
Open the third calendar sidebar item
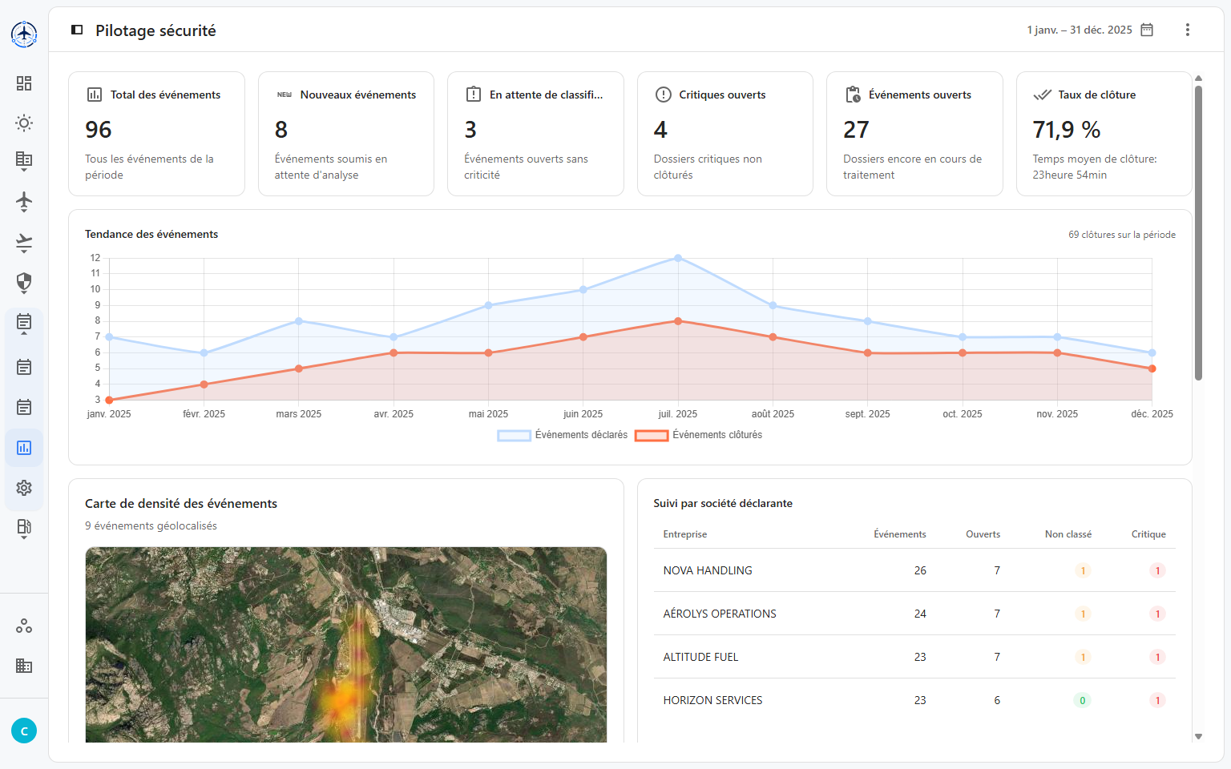(x=24, y=407)
